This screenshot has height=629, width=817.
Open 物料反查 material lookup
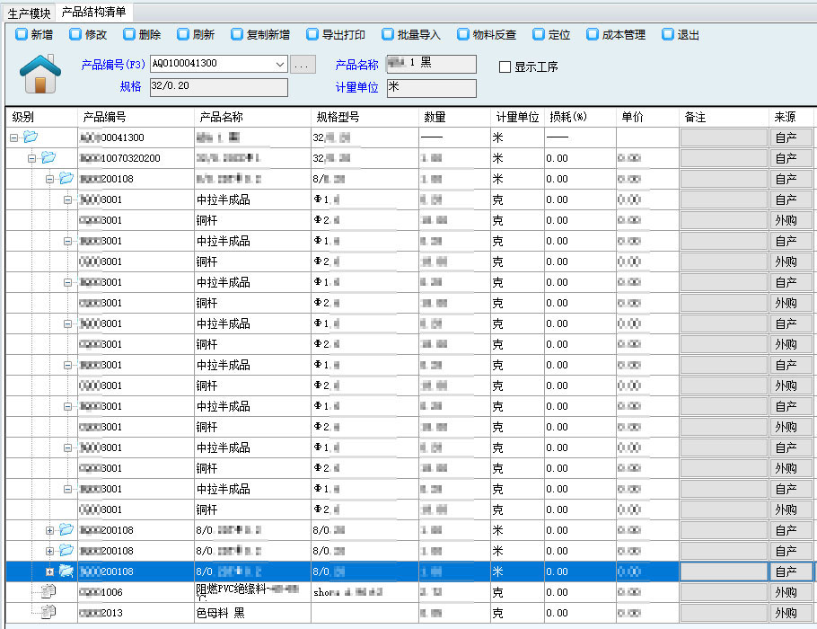pyautogui.click(x=487, y=35)
